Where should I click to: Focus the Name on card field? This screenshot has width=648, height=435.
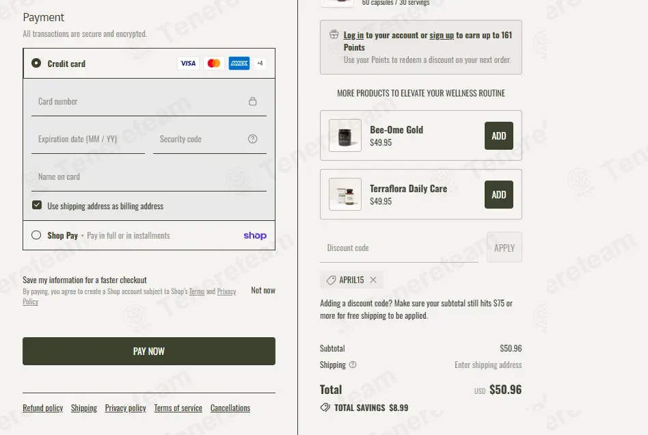coord(149,176)
